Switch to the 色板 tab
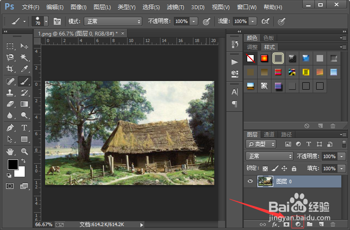This screenshot has width=350, height=230. [268, 38]
